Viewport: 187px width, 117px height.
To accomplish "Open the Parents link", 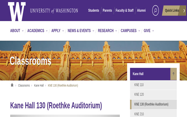I will tap(107, 11).
